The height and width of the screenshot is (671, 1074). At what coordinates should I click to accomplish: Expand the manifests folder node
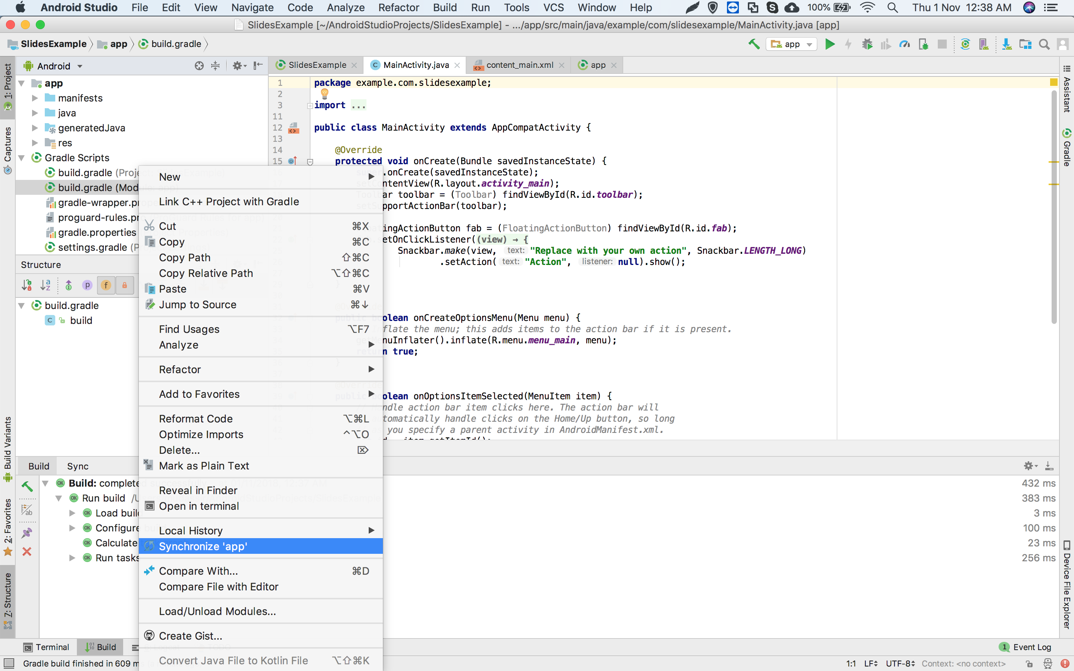(35, 98)
